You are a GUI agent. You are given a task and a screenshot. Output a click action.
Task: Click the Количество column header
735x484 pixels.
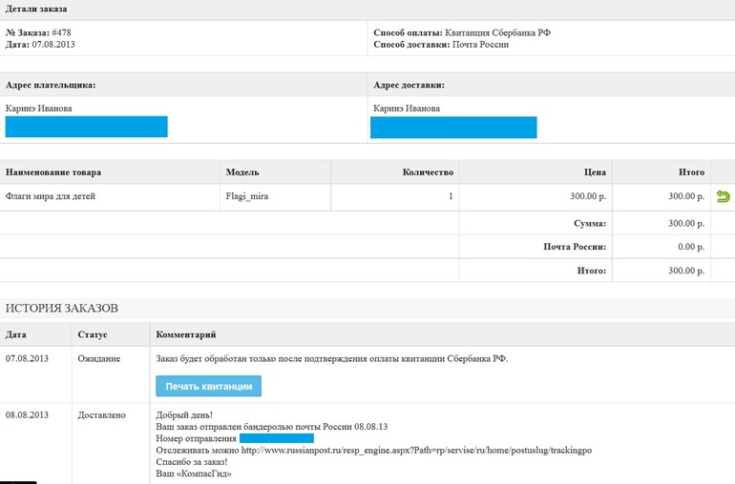tap(427, 172)
